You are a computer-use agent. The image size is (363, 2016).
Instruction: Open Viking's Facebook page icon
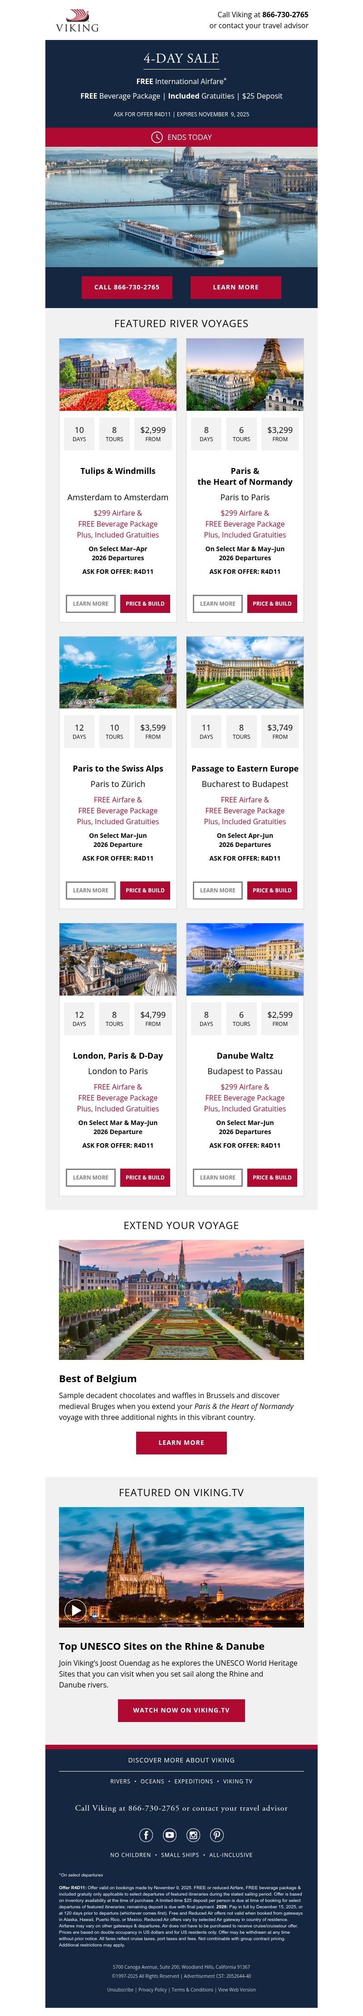click(x=146, y=1836)
